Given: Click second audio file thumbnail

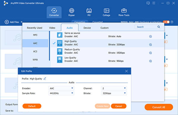Looking at the screenshot, I should point(13,61).
